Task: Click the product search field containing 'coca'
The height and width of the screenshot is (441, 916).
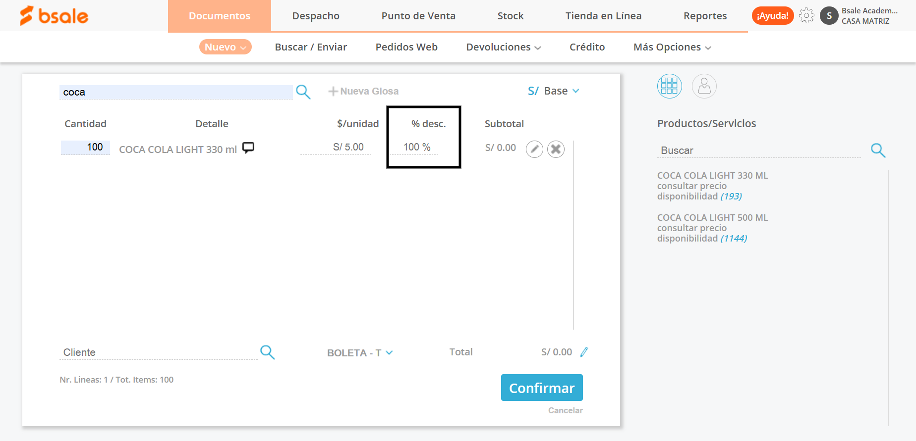Action: pyautogui.click(x=176, y=92)
